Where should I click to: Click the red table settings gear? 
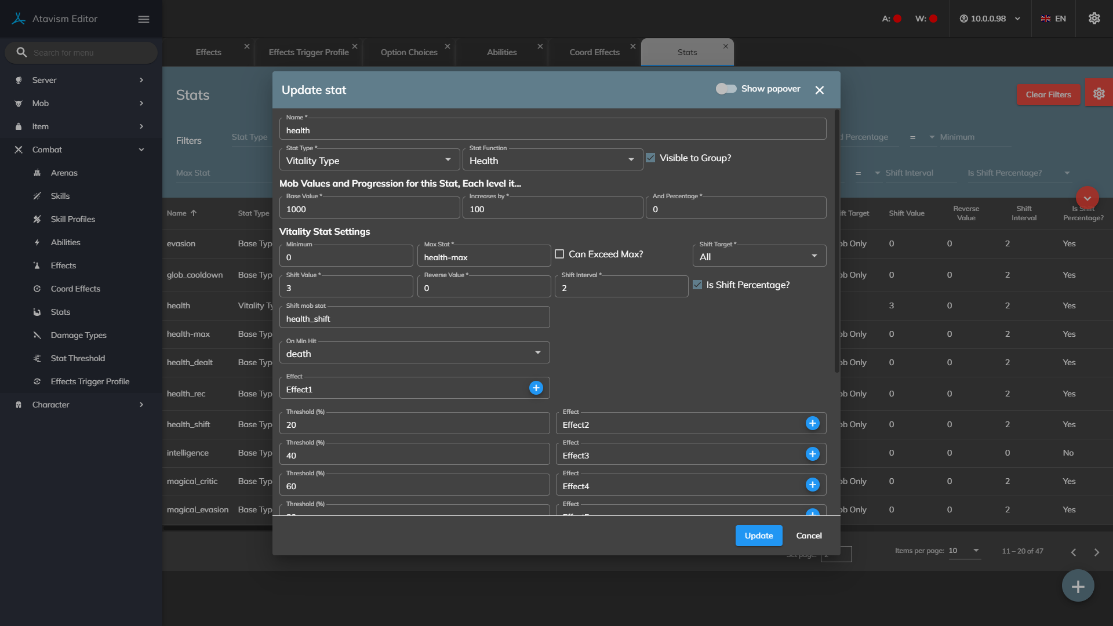pos(1099,94)
